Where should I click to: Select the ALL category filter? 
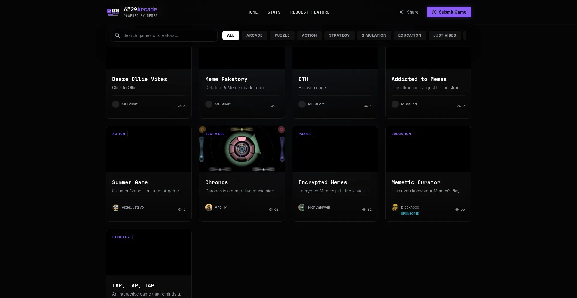click(x=230, y=35)
